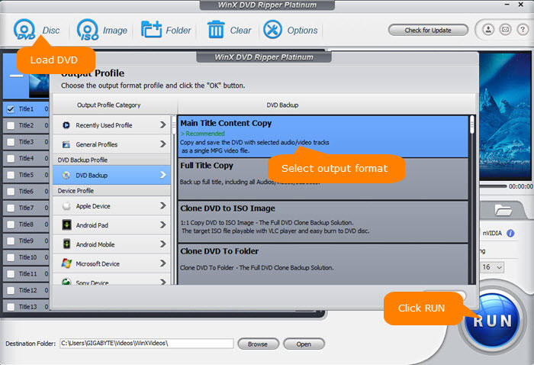Open the destination folder

[304, 344]
